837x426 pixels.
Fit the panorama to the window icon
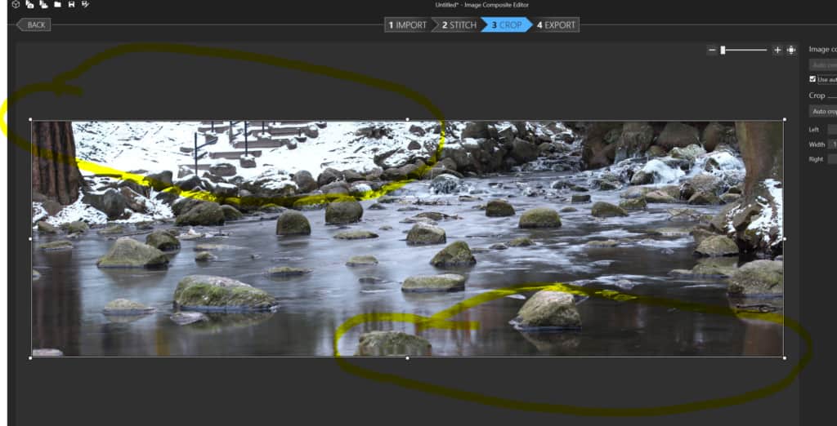[x=791, y=50]
